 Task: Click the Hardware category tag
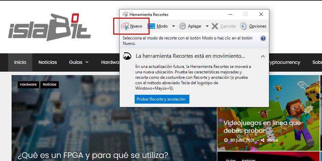[28, 85]
